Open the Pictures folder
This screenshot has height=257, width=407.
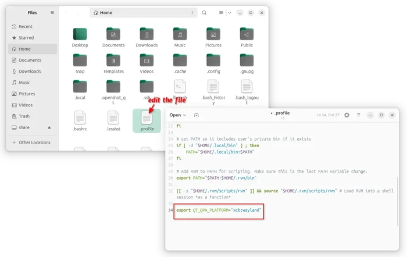[x=213, y=34]
